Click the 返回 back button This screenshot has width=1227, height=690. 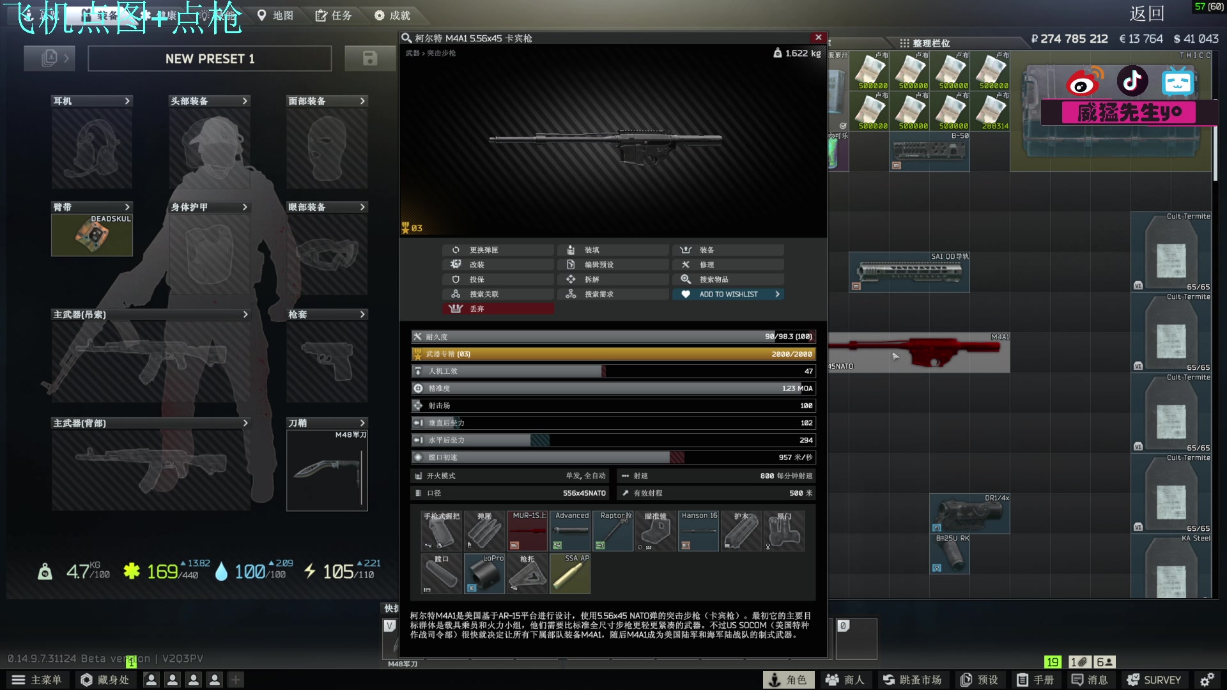click(1146, 13)
